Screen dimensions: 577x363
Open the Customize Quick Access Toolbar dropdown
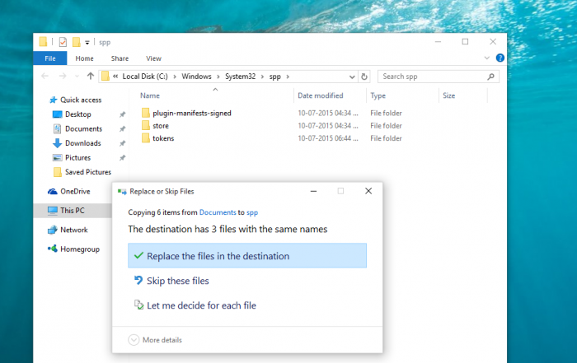[x=87, y=43]
